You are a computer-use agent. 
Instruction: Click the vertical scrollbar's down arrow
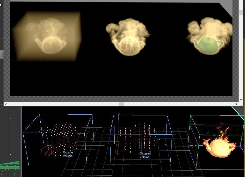coord(241,100)
